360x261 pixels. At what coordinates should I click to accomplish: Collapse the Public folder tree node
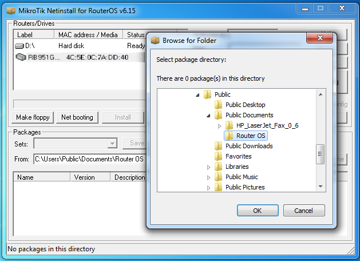197,95
